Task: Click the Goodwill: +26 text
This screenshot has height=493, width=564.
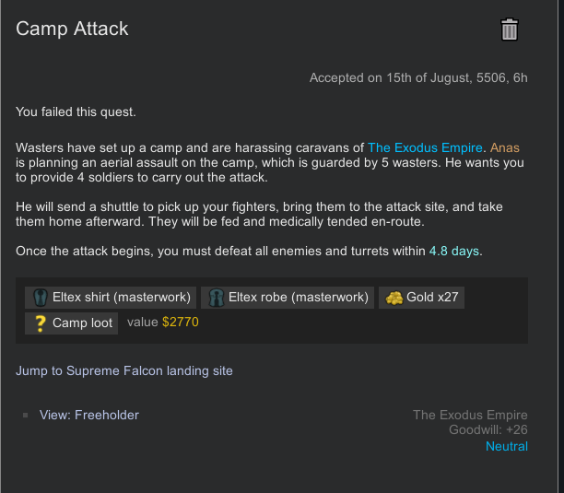Action: pos(488,430)
